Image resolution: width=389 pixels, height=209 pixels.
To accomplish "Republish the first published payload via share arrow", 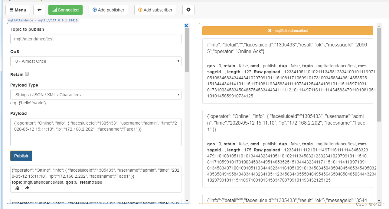I will [x=27, y=188].
